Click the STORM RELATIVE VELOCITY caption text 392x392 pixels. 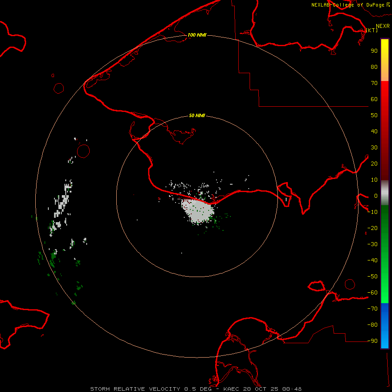click(135, 389)
